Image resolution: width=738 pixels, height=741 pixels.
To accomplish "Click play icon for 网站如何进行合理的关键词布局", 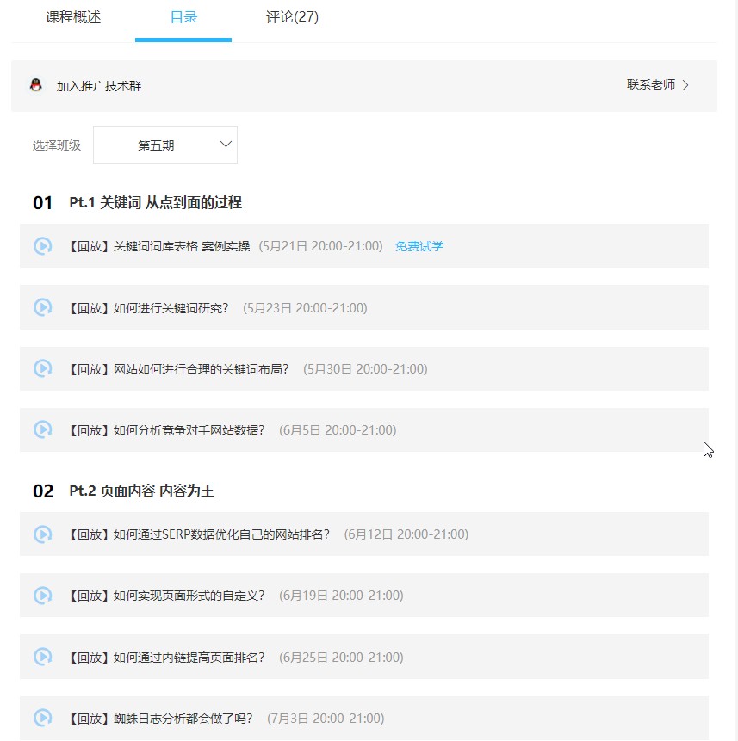I will pos(42,368).
